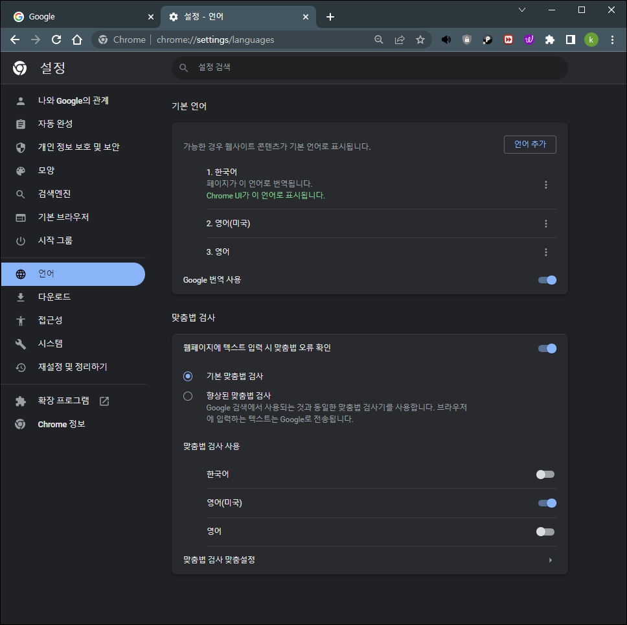Select the 언어 globe icon in sidebar

[21, 273]
